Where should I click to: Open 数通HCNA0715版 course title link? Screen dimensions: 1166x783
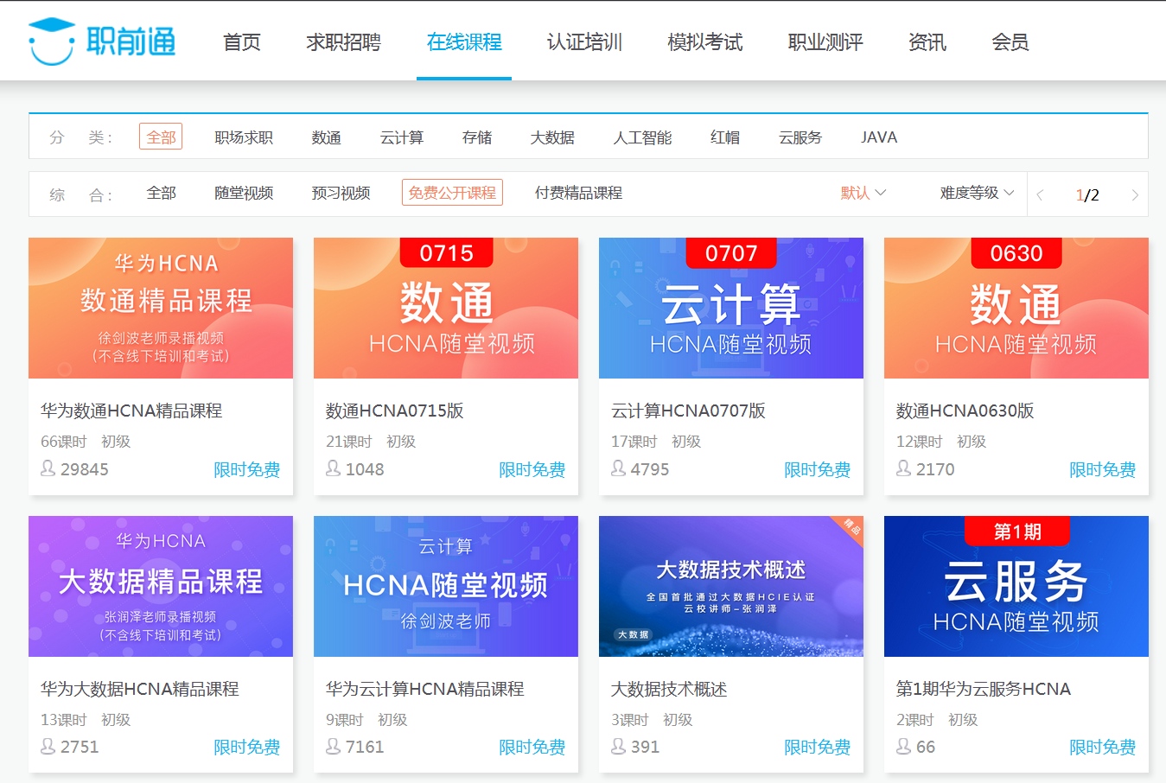(x=394, y=411)
